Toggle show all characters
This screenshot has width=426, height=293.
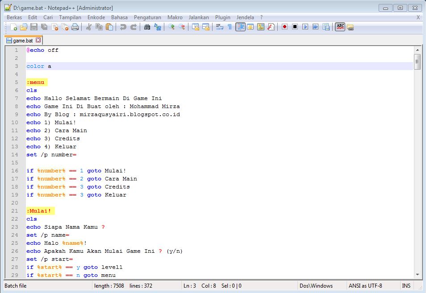coord(230,27)
